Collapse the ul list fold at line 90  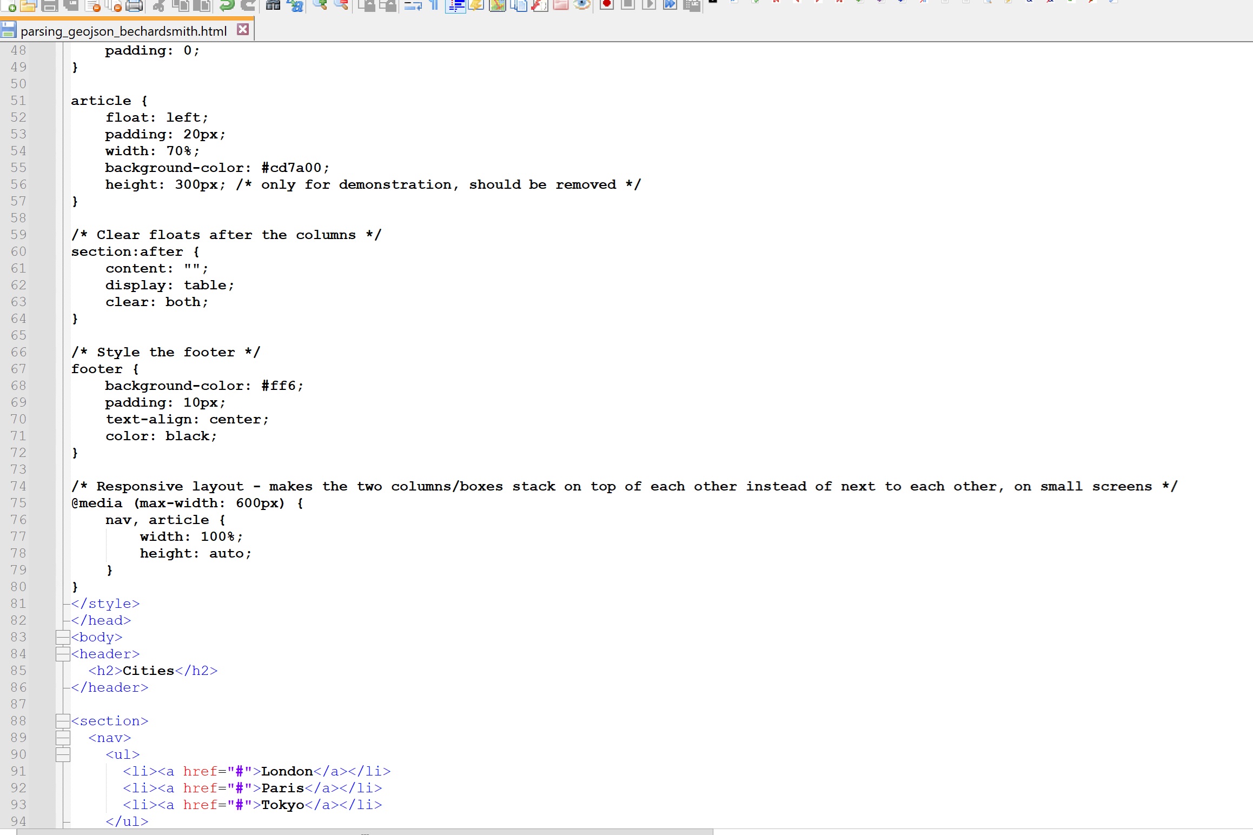(63, 755)
